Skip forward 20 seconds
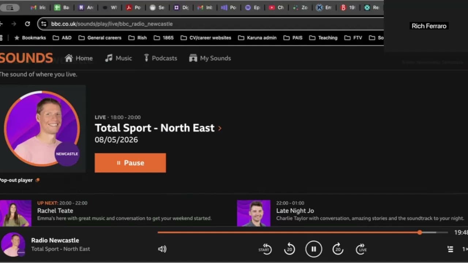 click(338, 249)
